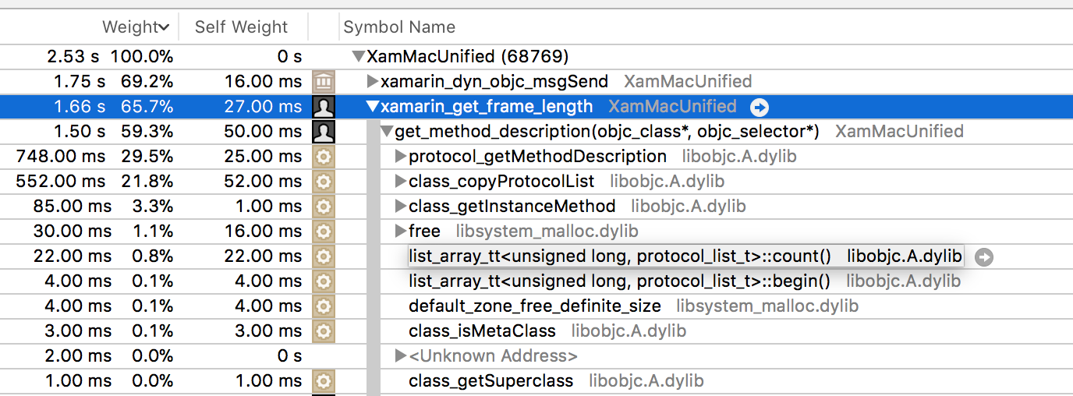Sort by the Weight column header
Viewport: 1073px width, 396px height.
click(x=136, y=27)
